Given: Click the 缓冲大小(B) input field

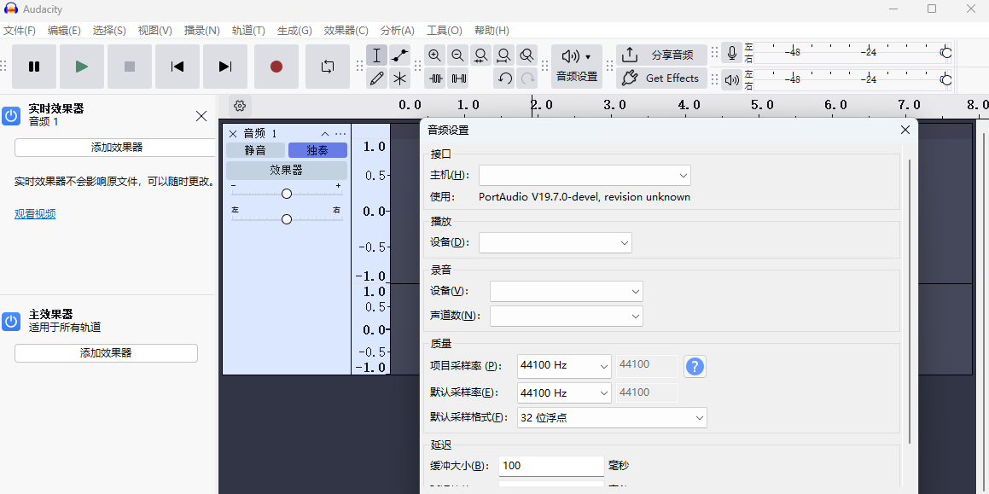Looking at the screenshot, I should pos(551,466).
